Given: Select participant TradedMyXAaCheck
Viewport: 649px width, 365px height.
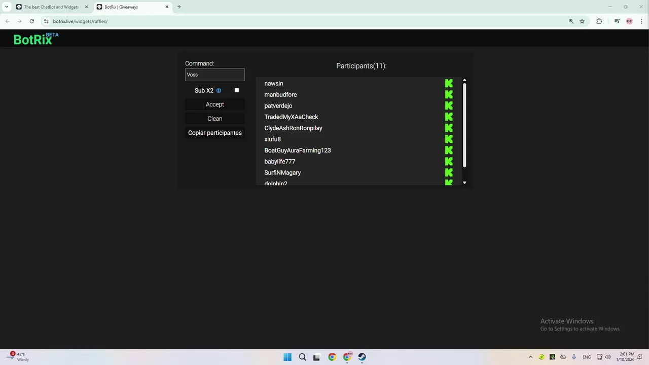Looking at the screenshot, I should coord(291,117).
